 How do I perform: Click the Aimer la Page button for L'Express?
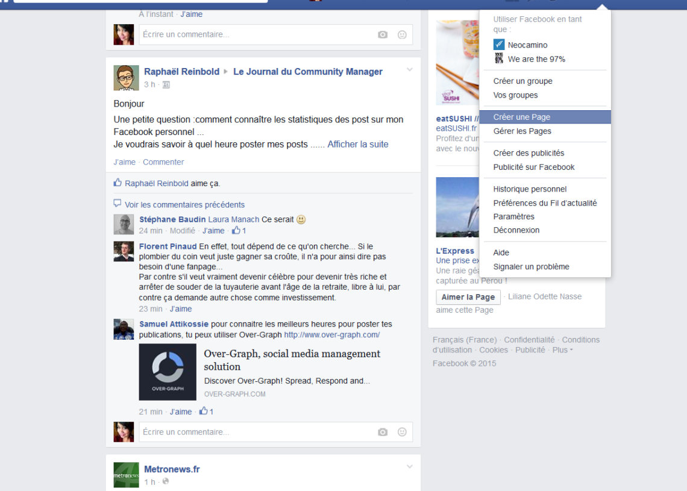coord(468,296)
